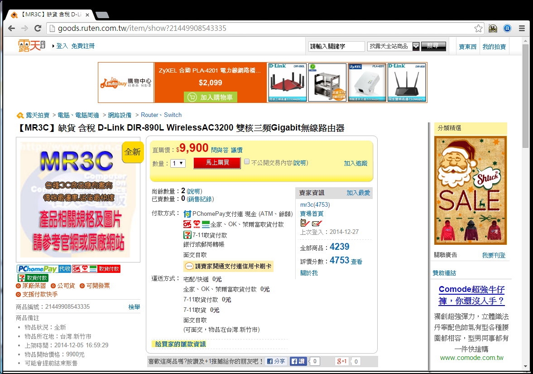533x374 pixels.
Task: Click the Santa SALE advertisement banner
Action: point(471,190)
